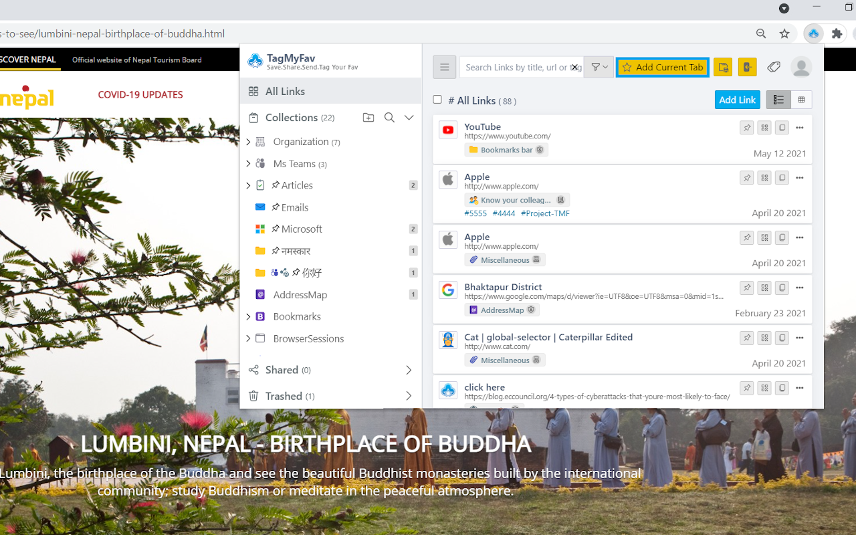Expand the Bookmarks collection

(248, 316)
